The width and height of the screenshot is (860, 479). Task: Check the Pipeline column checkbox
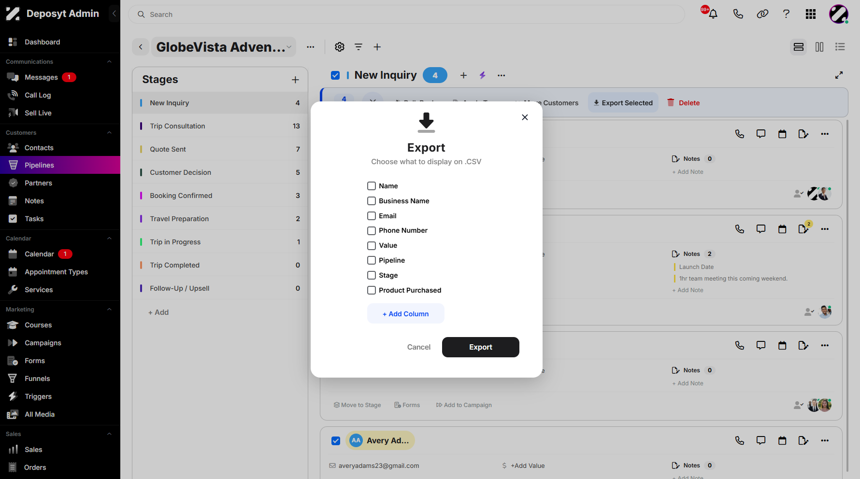[x=372, y=260]
